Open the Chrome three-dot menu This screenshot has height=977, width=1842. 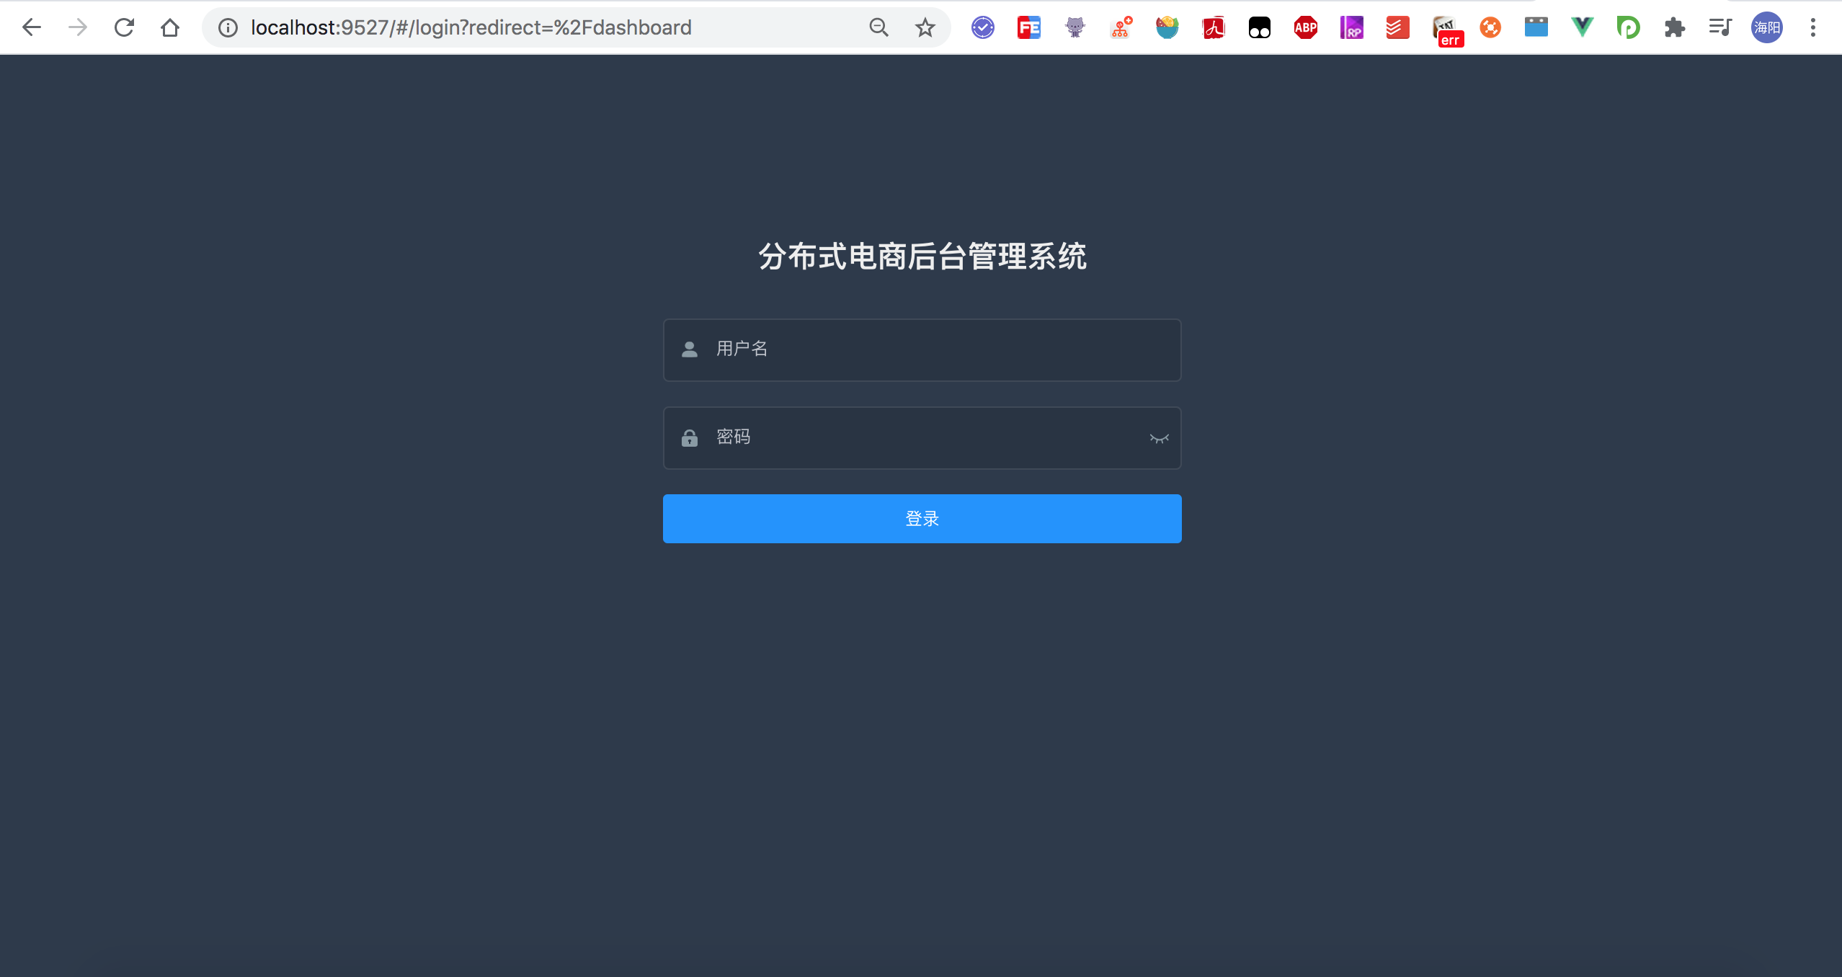point(1813,27)
